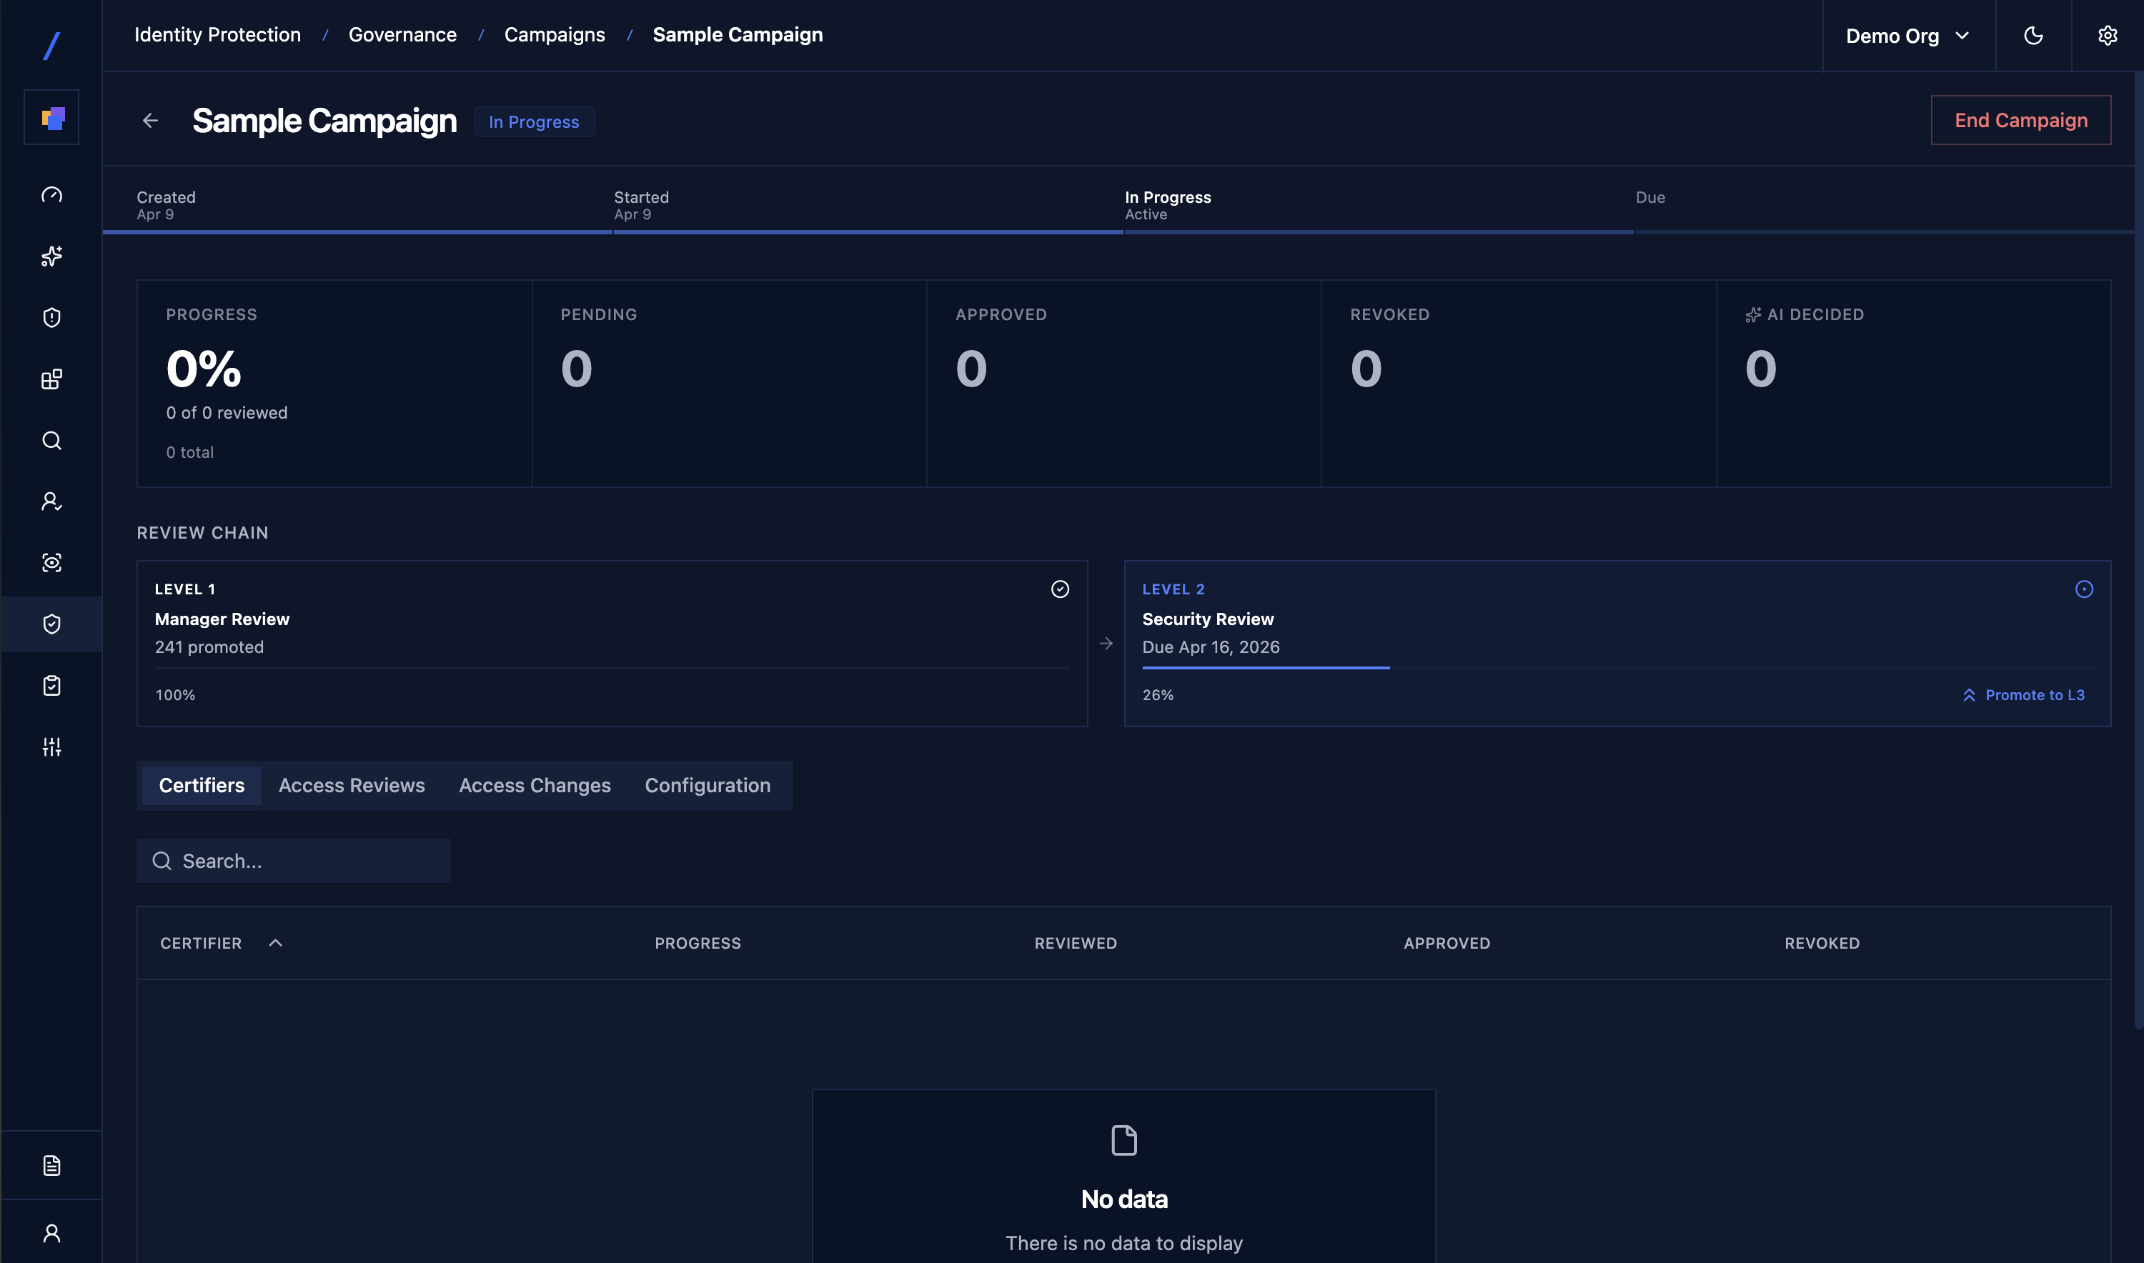The height and width of the screenshot is (1263, 2144).
Task: Select the AI sparkles icon in sidebar
Action: tap(51, 256)
